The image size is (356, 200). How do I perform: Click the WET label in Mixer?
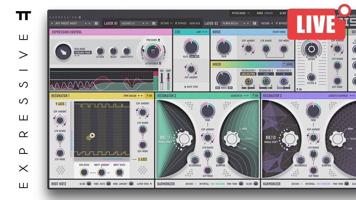(230, 88)
